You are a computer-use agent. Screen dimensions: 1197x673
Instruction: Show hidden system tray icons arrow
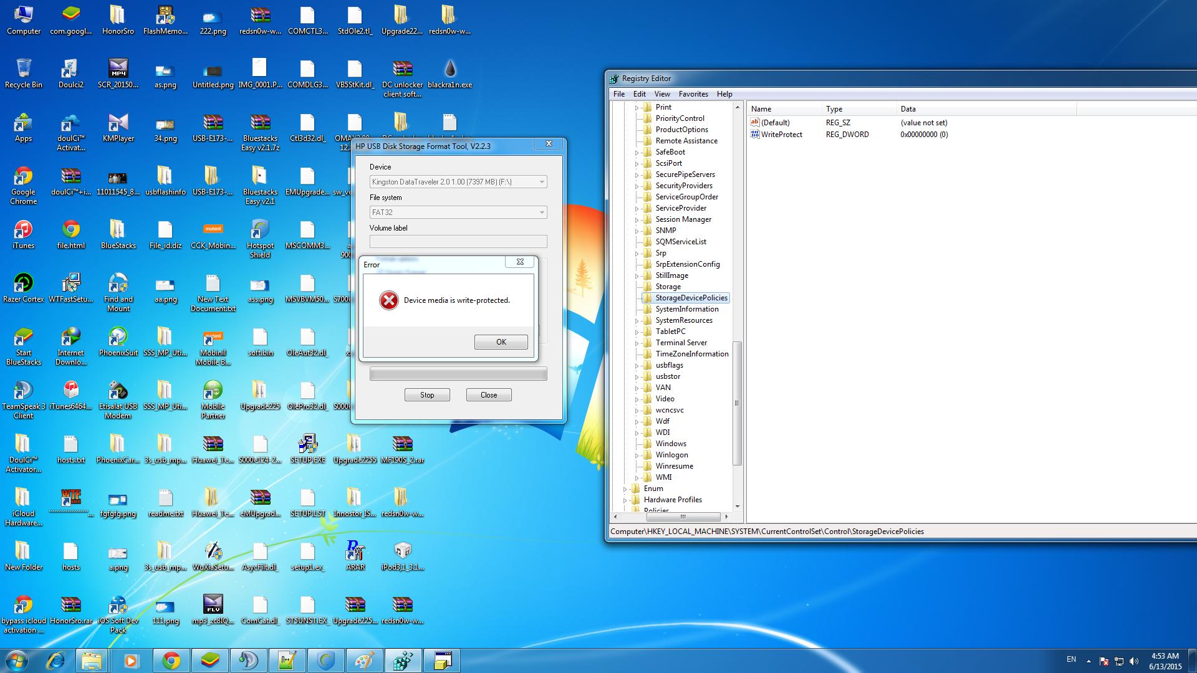pos(1089,661)
